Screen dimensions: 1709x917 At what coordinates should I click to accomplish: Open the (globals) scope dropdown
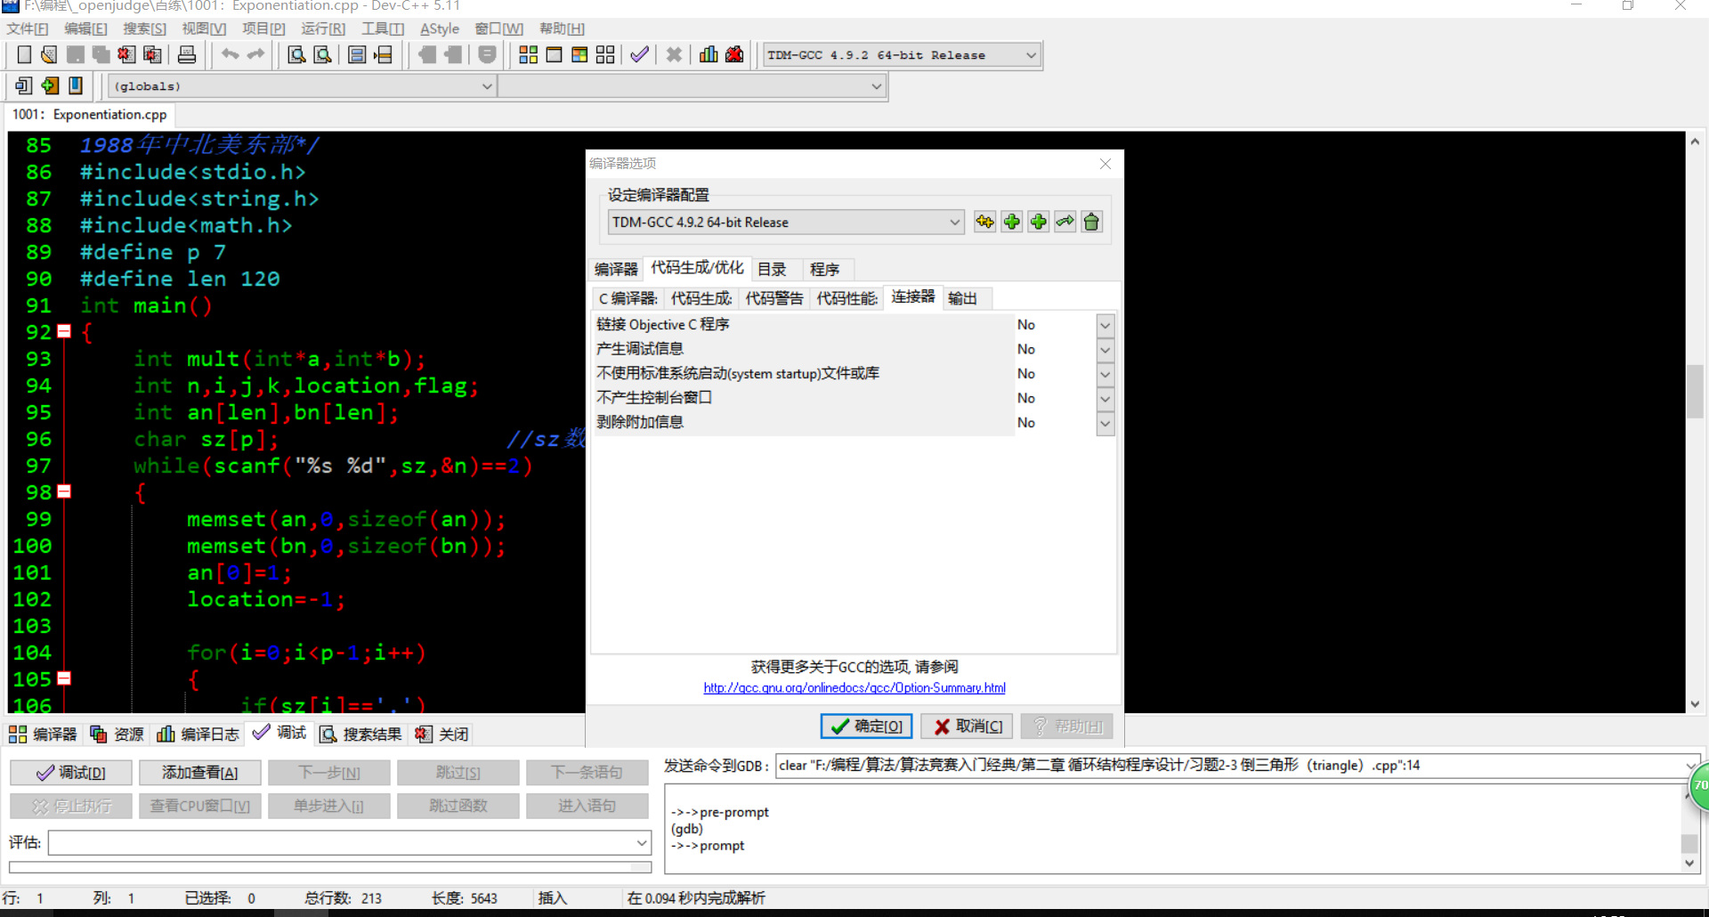point(487,86)
